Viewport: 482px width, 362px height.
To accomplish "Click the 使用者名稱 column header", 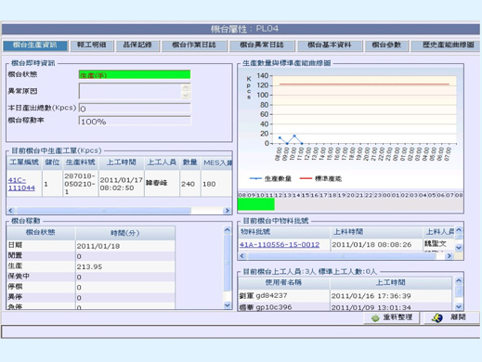I will 283,282.
